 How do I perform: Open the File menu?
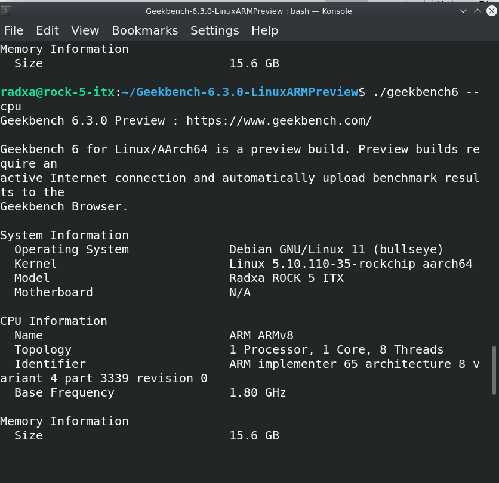[x=13, y=30]
